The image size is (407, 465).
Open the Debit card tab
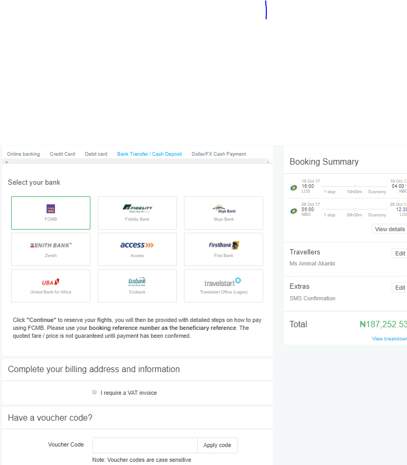[96, 154]
